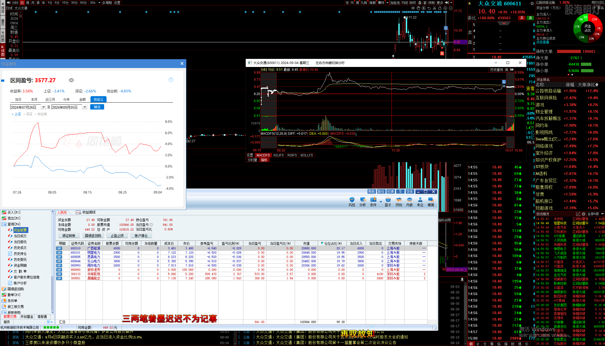Pin the trading window on top

[x=400, y=191]
